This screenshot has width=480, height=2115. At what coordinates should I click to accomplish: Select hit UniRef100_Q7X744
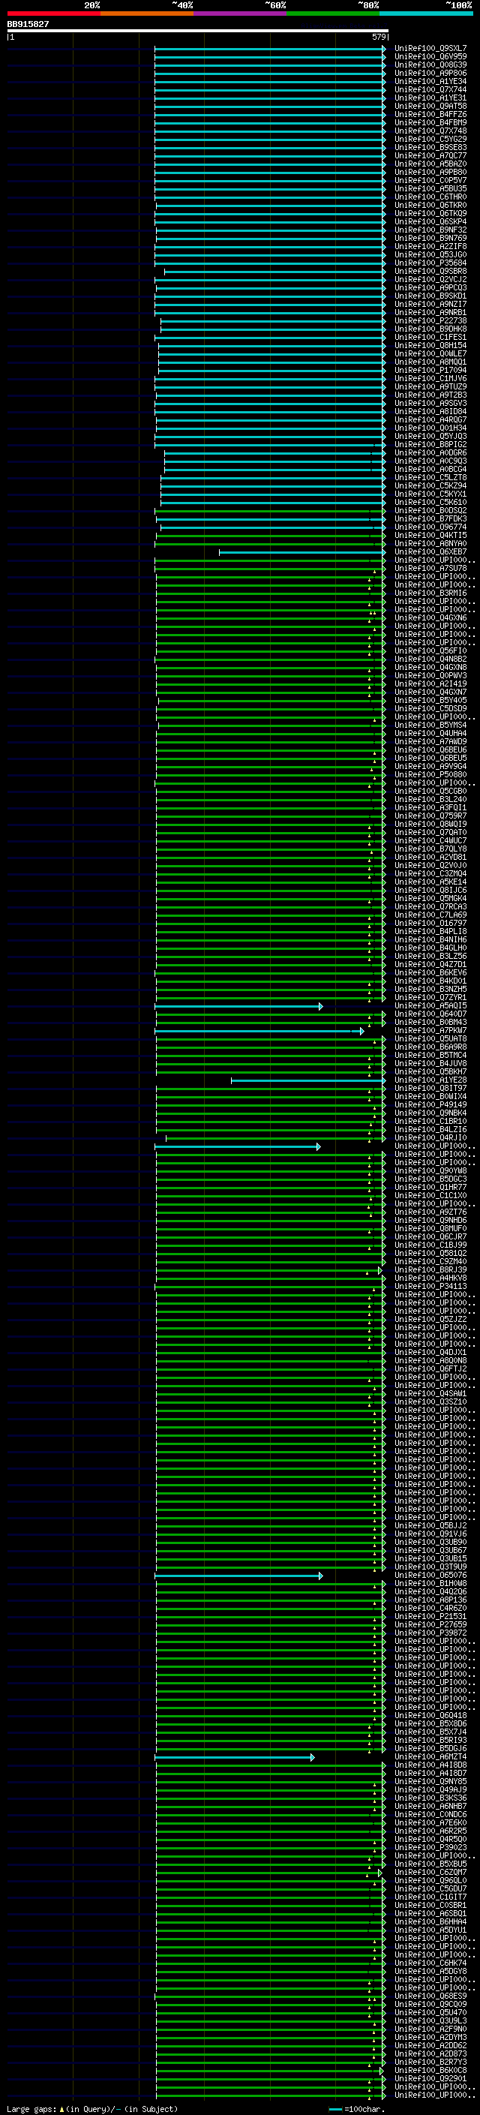point(430,89)
